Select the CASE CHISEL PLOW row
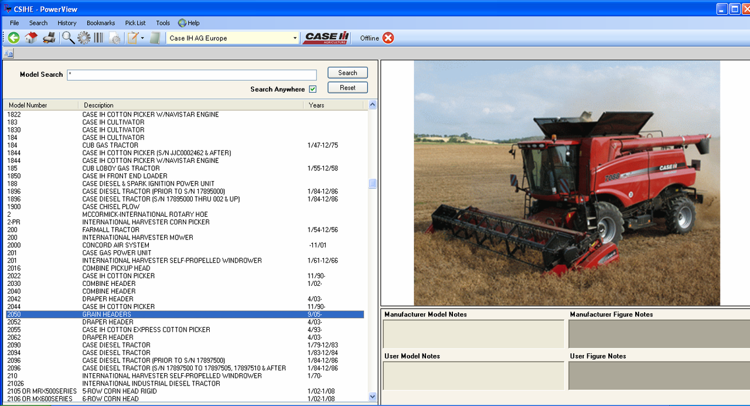Screen dimensions: 750x406 tap(185, 207)
